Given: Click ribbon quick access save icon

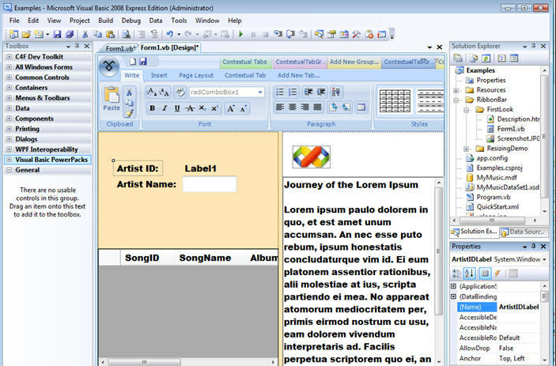Looking at the screenshot, I should [143, 62].
